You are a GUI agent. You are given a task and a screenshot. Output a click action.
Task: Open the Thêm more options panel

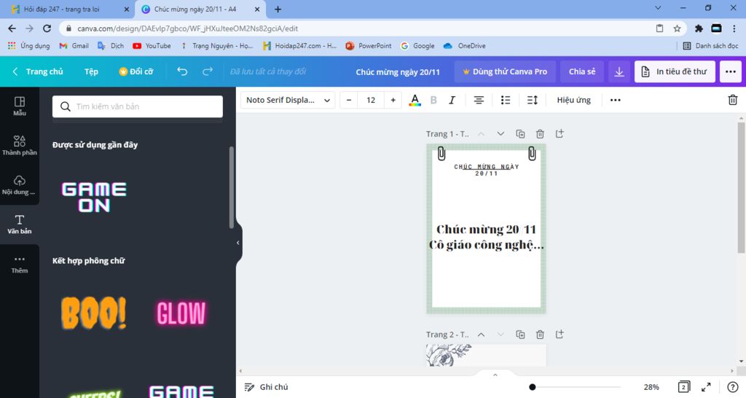[x=20, y=264]
